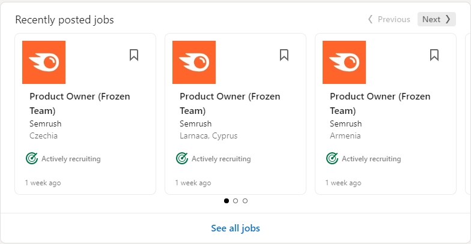471x244 pixels.
Task: Click Semrush logo on Armenia job card
Action: point(344,62)
